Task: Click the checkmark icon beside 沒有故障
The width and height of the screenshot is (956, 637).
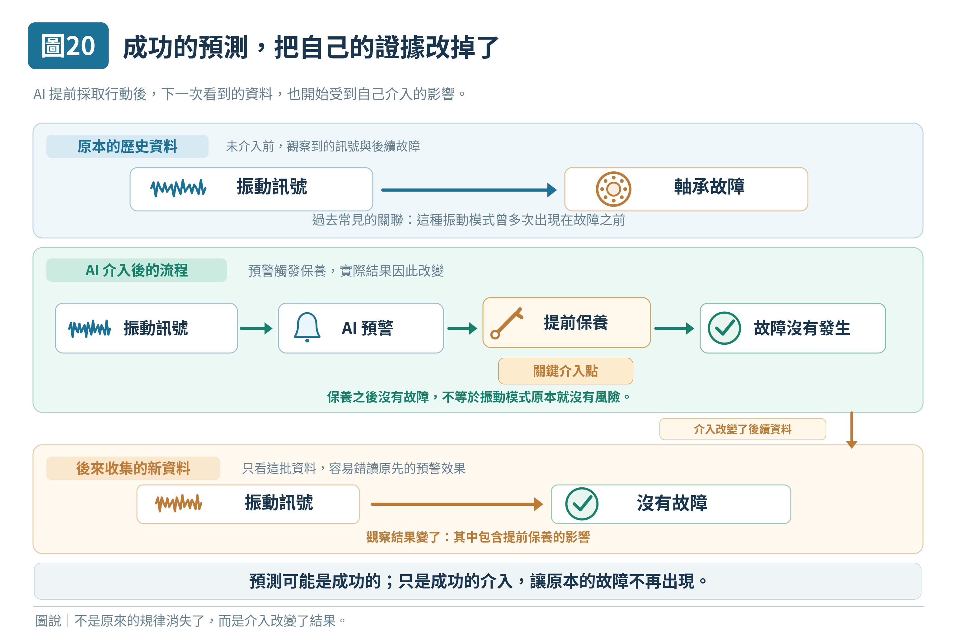Action: tap(582, 504)
